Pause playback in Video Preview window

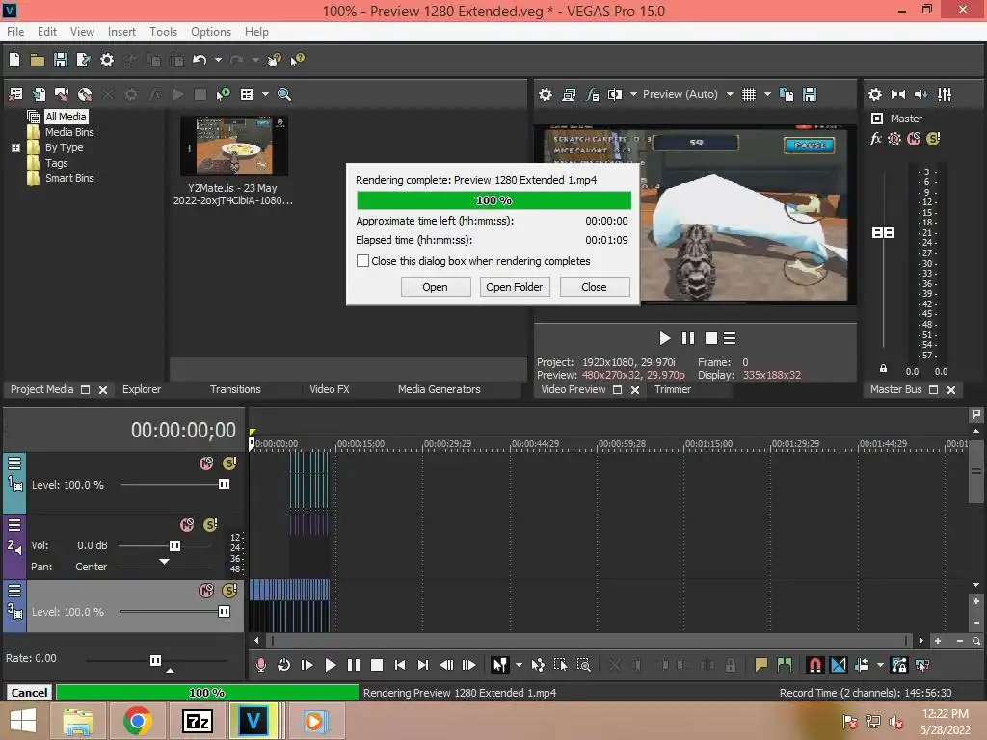(x=688, y=338)
